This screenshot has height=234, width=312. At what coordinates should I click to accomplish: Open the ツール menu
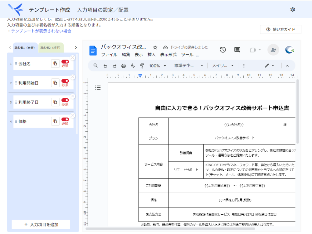click(x=187, y=55)
